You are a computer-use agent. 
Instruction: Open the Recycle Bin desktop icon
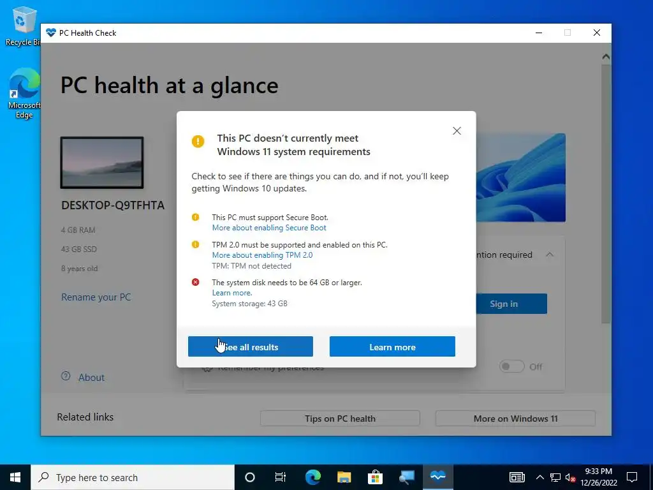click(23, 26)
